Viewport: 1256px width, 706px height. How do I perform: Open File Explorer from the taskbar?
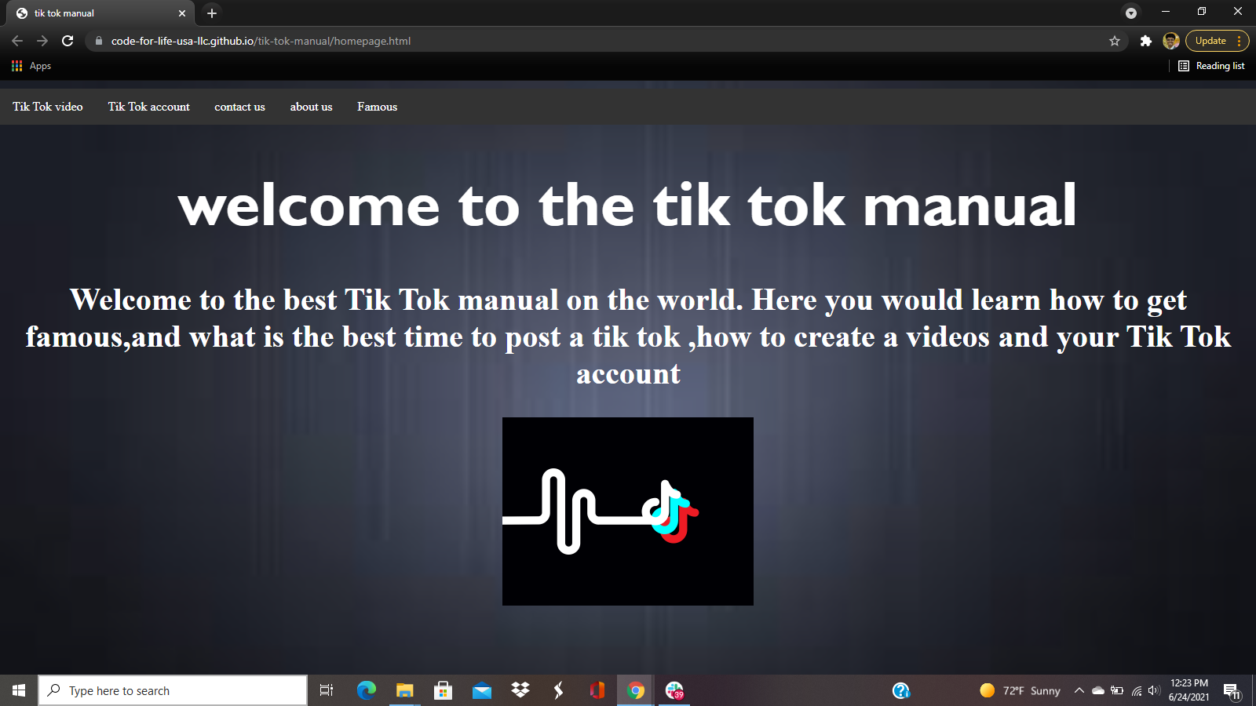click(404, 690)
